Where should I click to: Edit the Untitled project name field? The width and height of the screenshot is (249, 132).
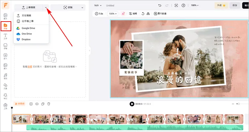(x=110, y=5)
